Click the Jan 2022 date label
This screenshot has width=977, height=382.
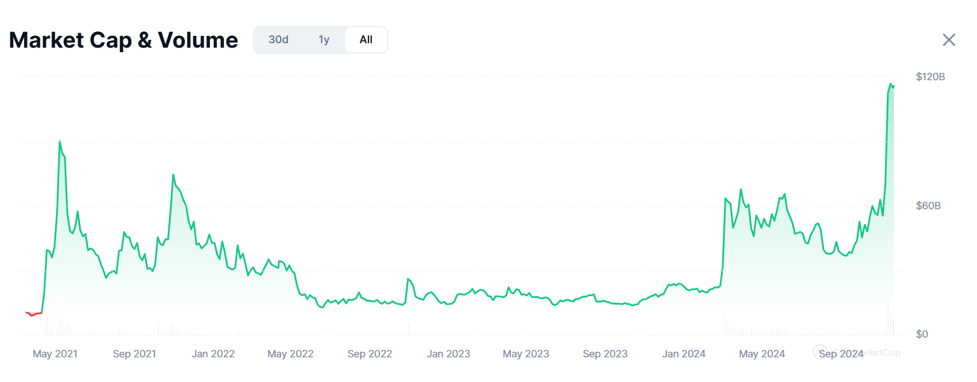point(213,354)
